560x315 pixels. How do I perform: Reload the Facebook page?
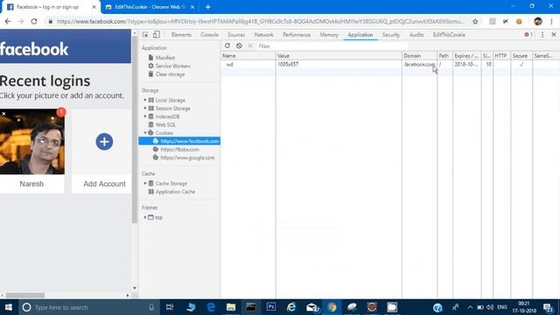click(34, 21)
